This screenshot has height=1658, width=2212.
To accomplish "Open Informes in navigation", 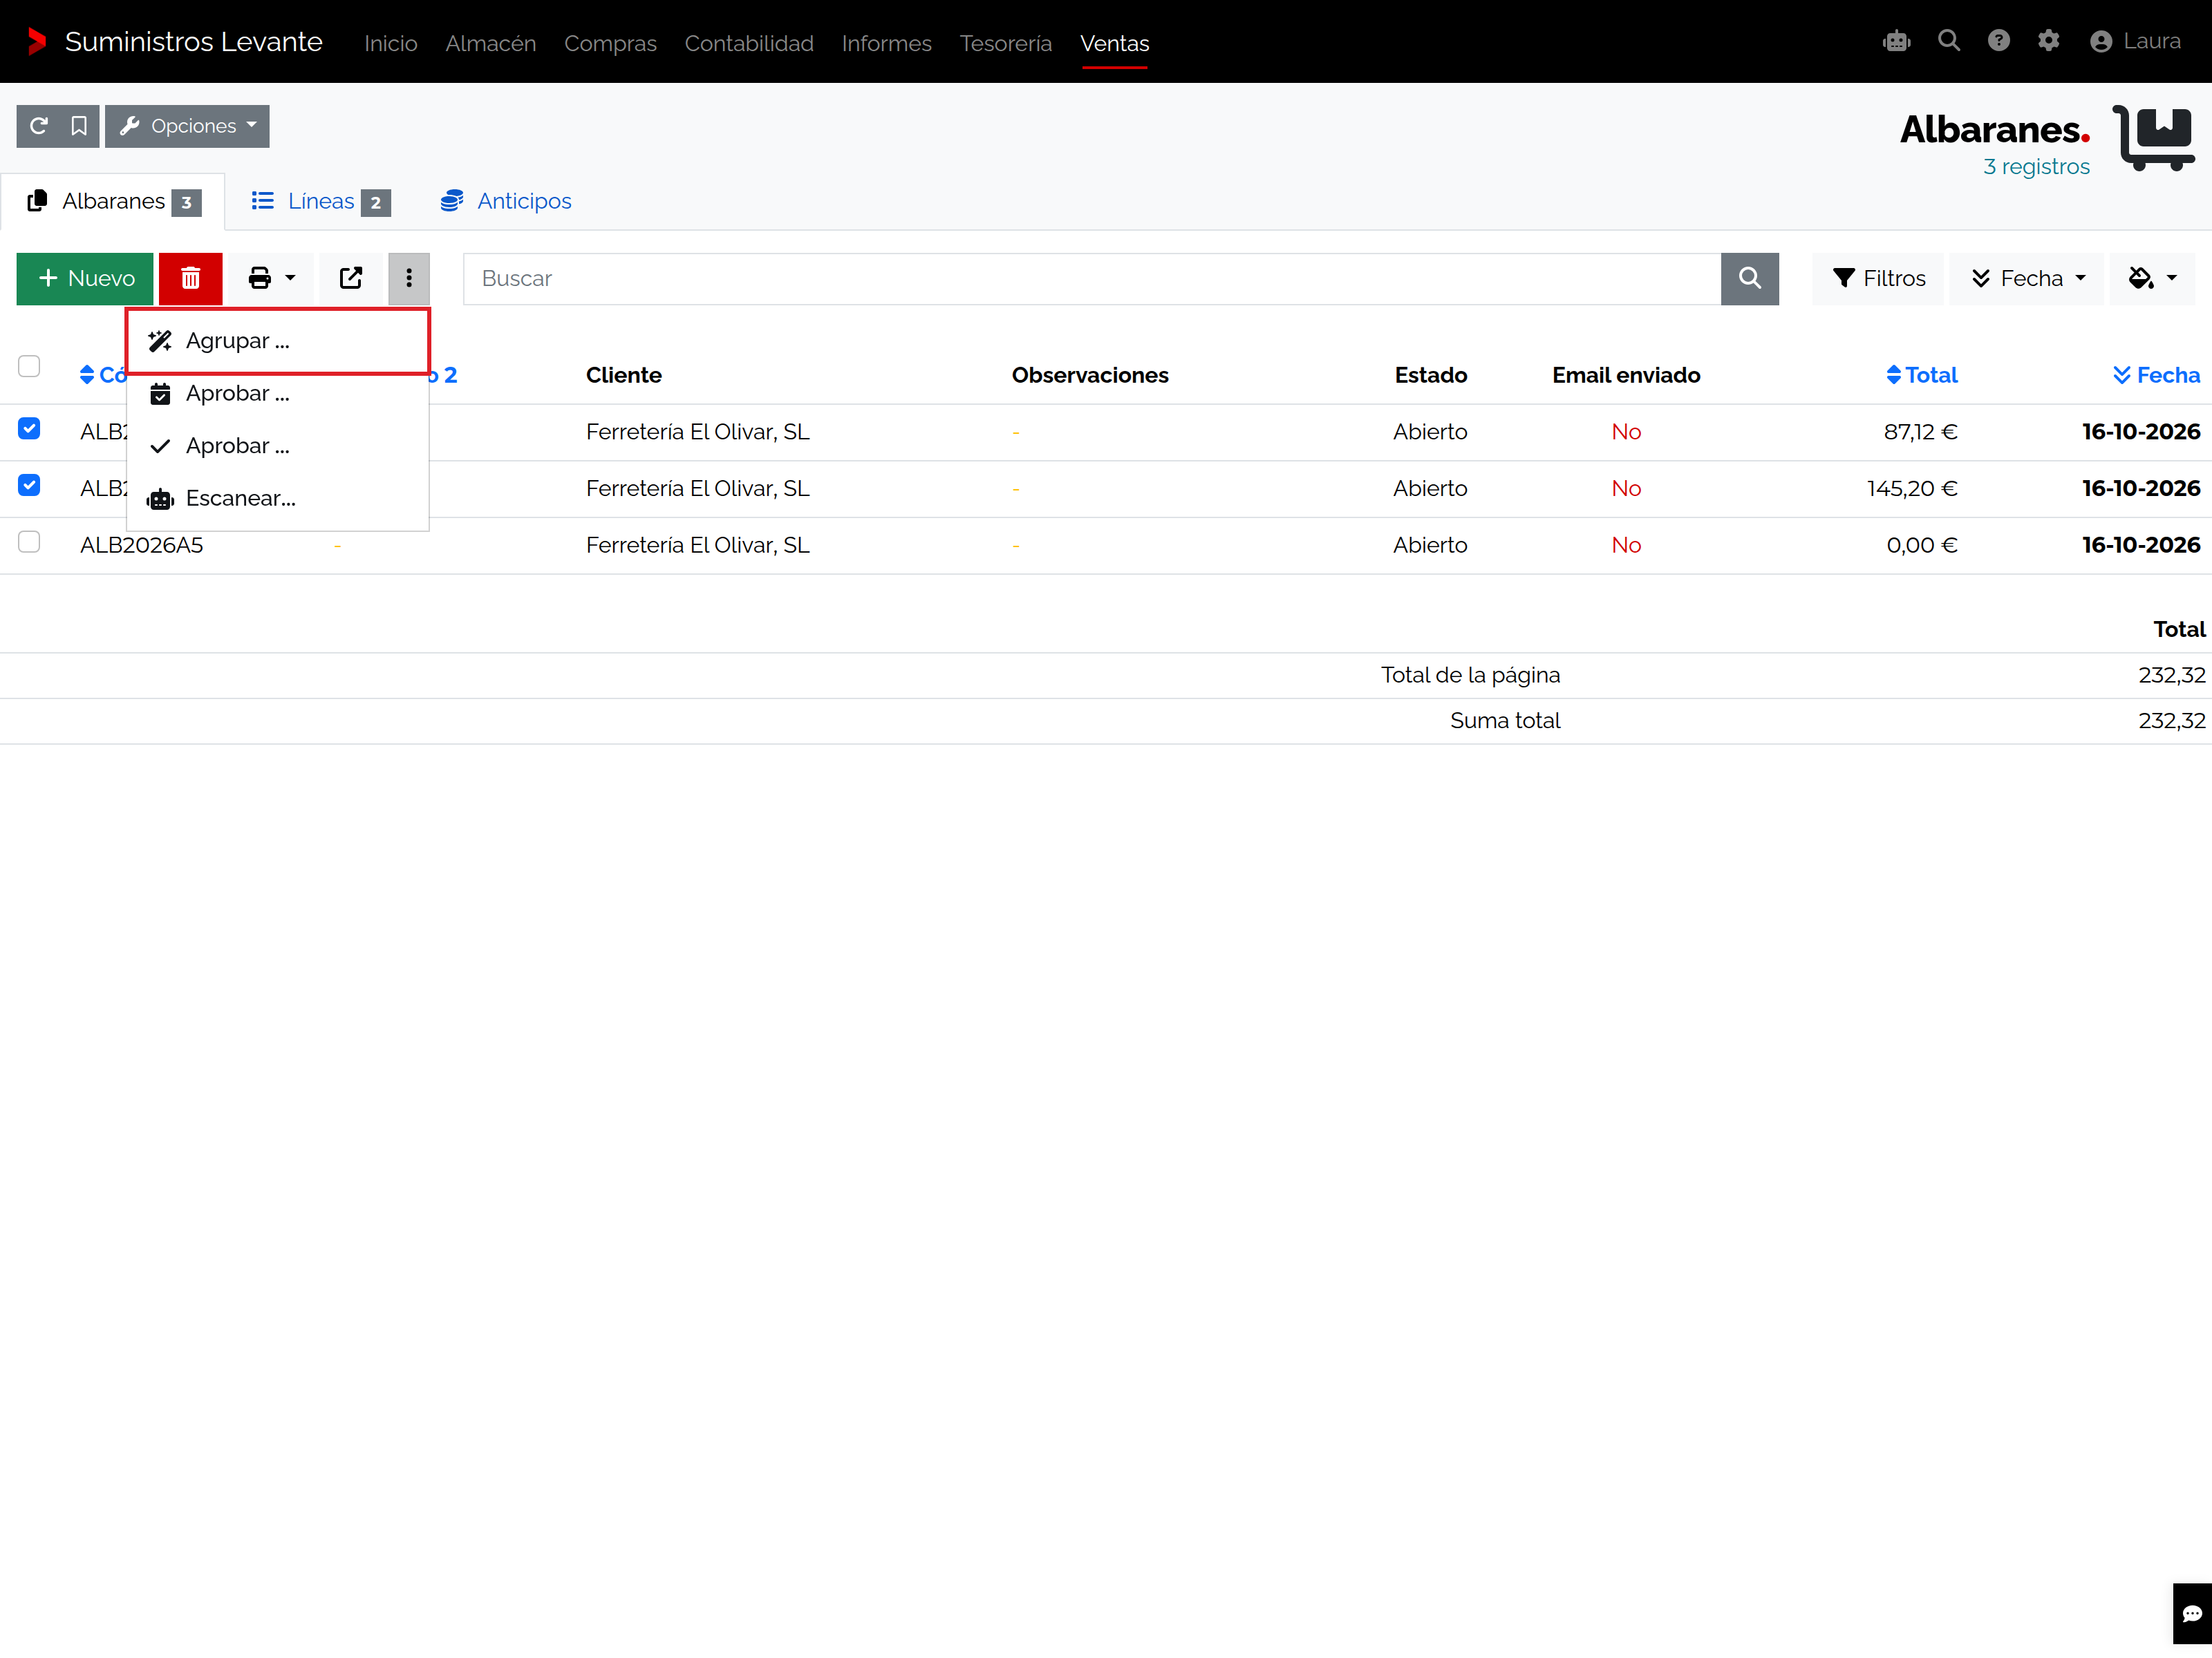I will click(x=886, y=43).
